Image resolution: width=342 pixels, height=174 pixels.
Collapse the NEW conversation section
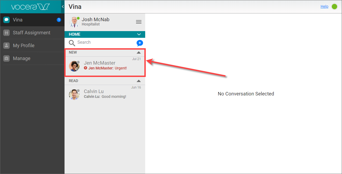point(139,52)
